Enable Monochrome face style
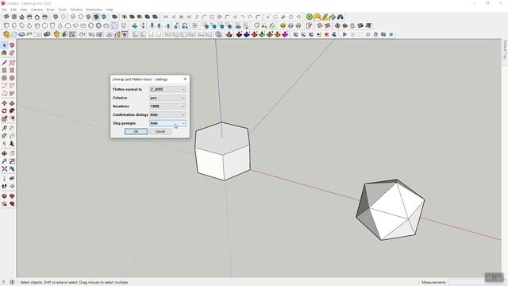508x286 pixels. 104,17
